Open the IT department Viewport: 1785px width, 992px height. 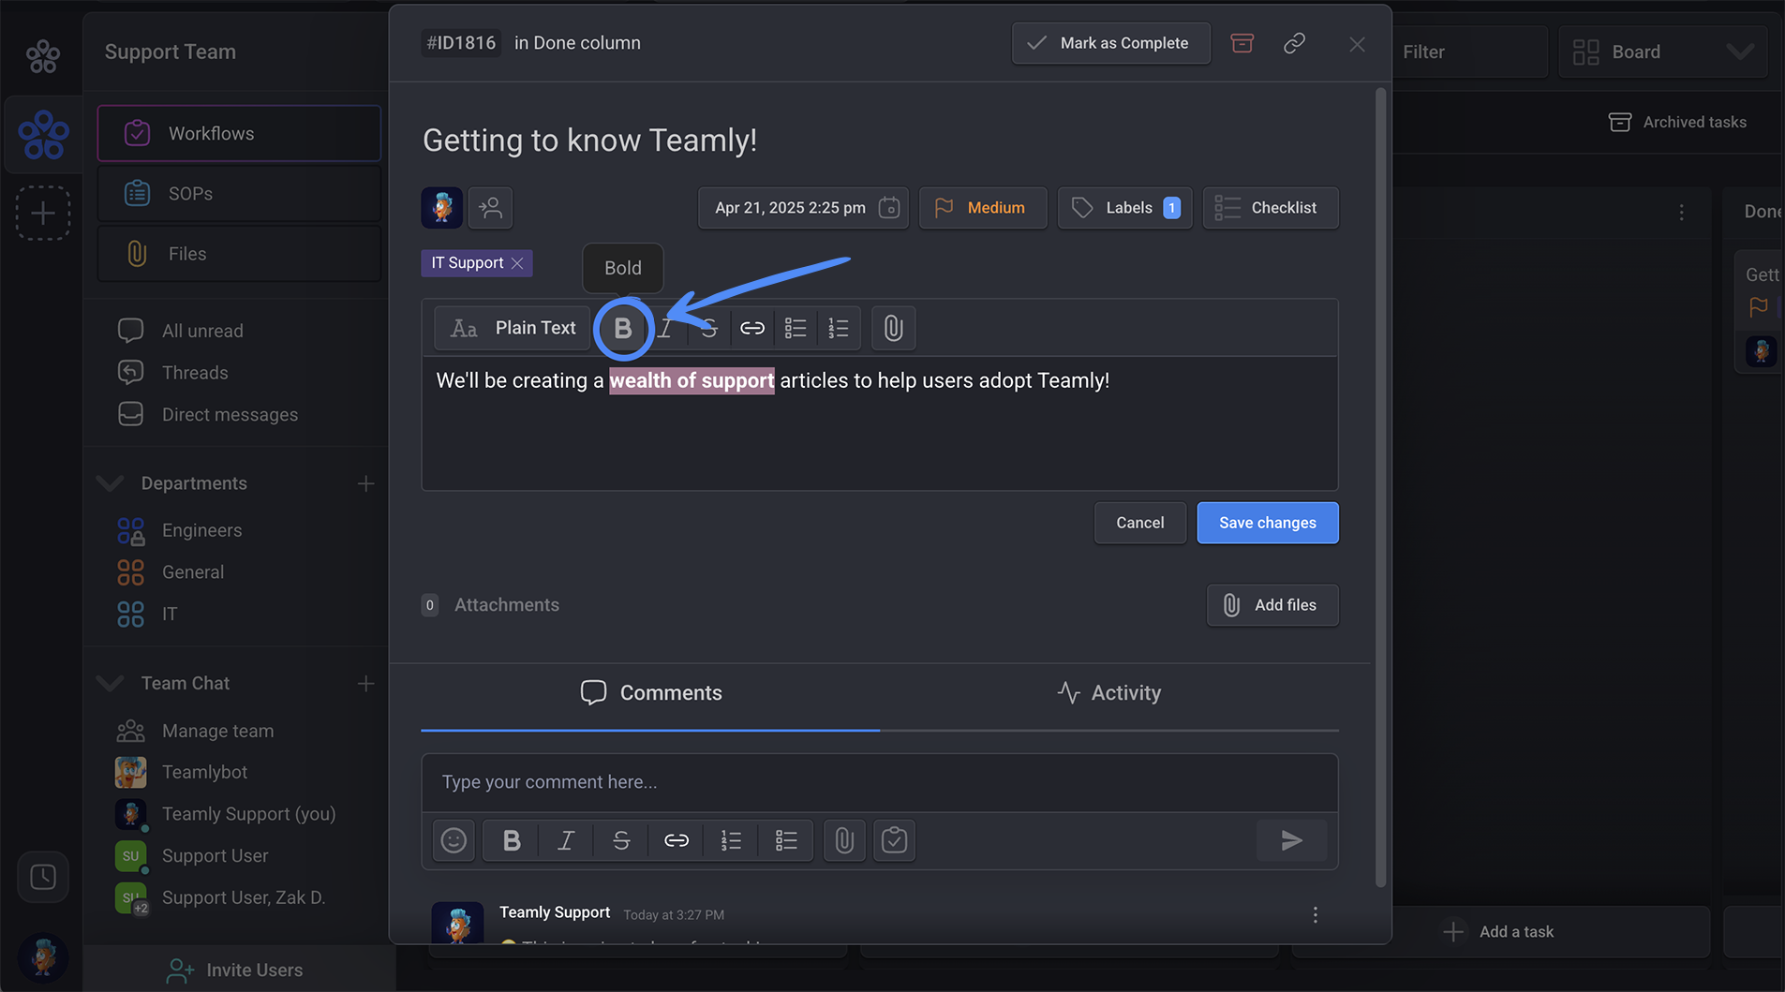click(x=170, y=614)
